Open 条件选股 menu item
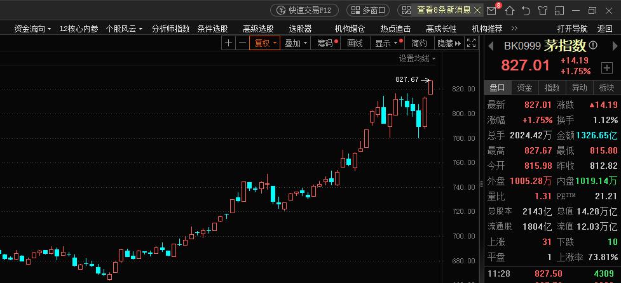Image resolution: width=621 pixels, height=283 pixels. coord(213,29)
